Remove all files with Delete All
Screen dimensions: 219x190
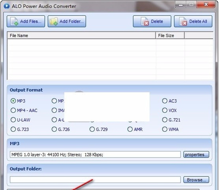[193, 22]
